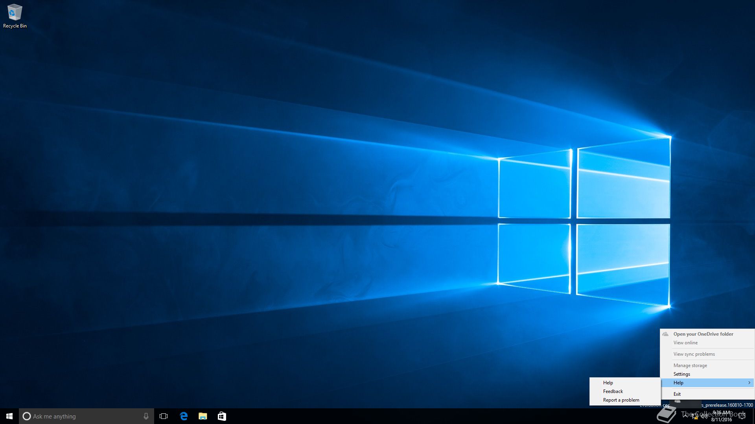This screenshot has width=755, height=424.
Task: Expand the highlighted Help submenu arrow
Action: click(x=749, y=383)
